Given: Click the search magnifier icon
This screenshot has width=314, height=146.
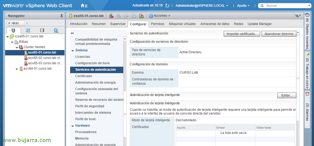Looking at the screenshot, I should (x=262, y=6).
